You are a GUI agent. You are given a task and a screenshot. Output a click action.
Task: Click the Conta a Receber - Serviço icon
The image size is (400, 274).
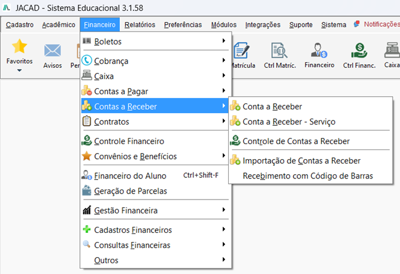[235, 121]
